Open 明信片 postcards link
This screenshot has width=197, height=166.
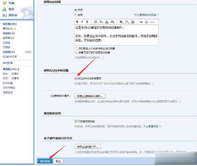pos(15,74)
